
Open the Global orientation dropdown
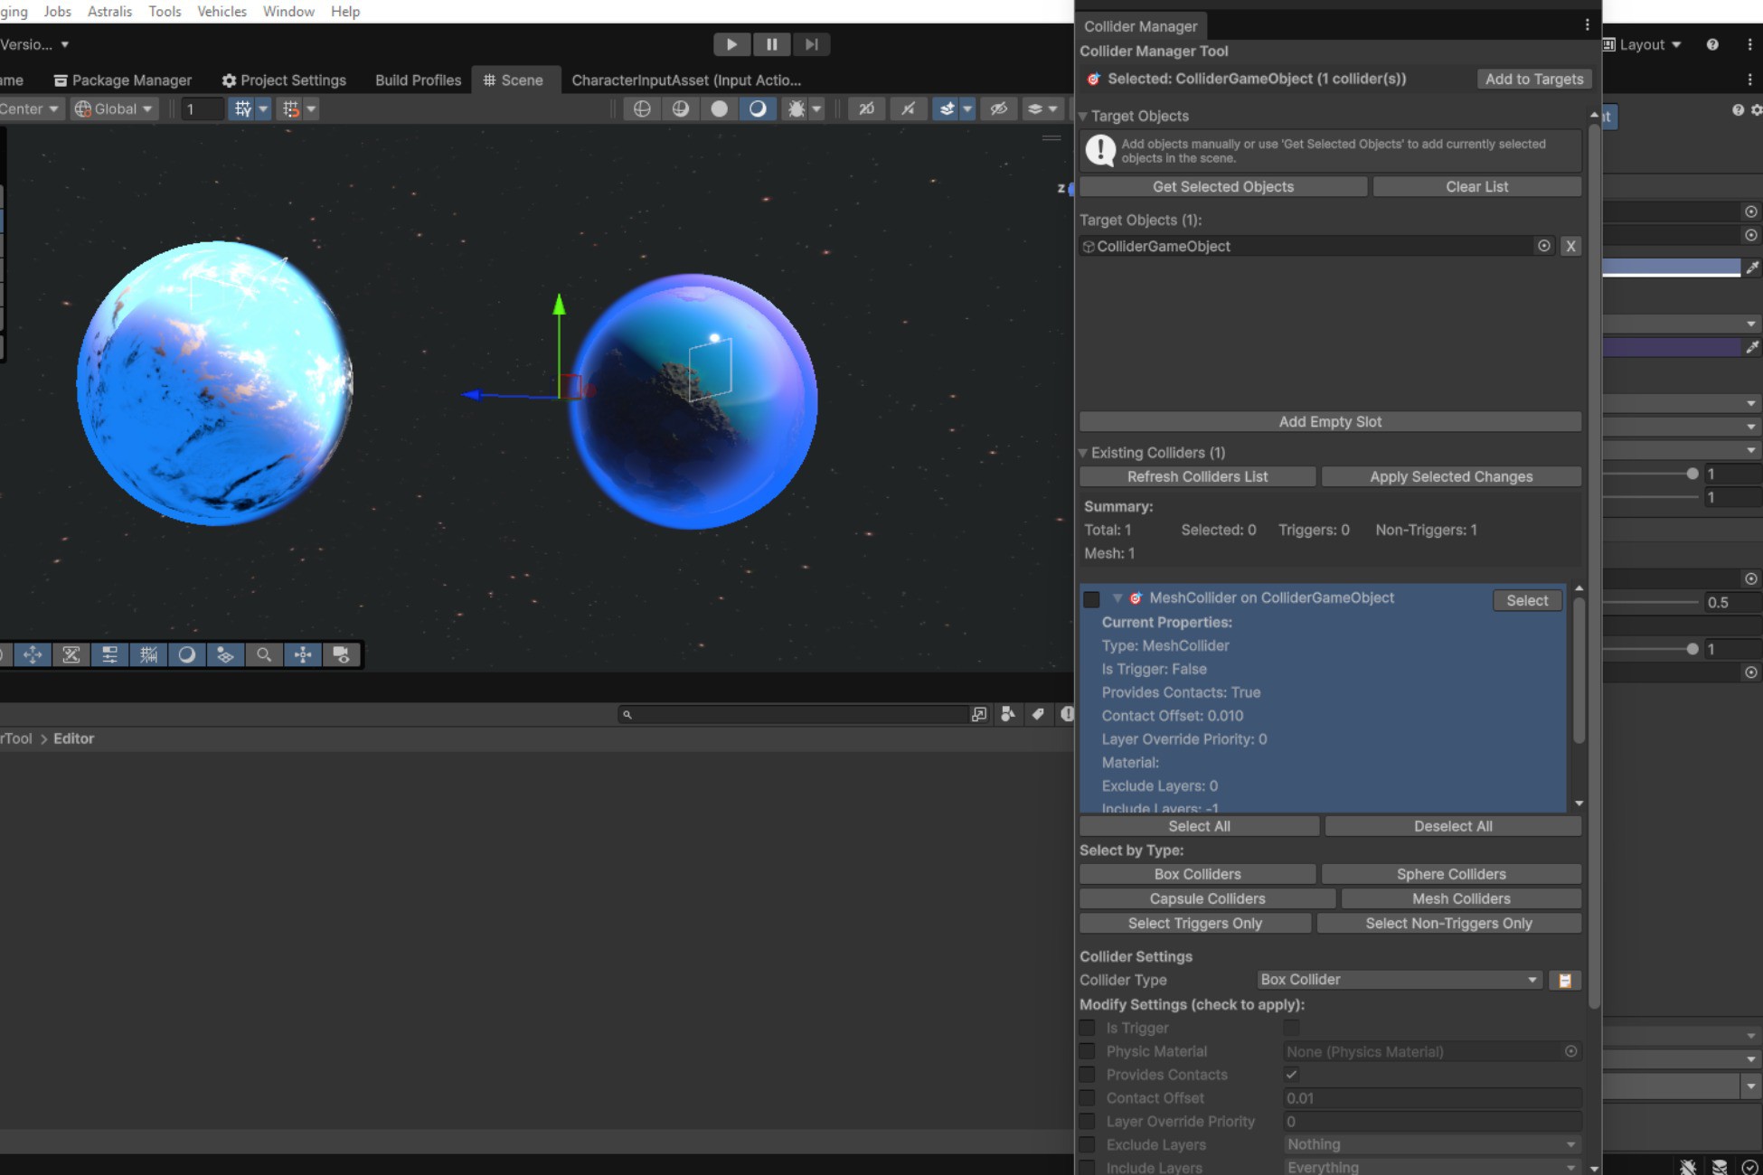coord(114,108)
